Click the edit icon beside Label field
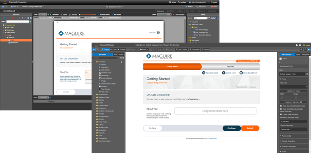311x153 pixels. click(x=307, y=74)
